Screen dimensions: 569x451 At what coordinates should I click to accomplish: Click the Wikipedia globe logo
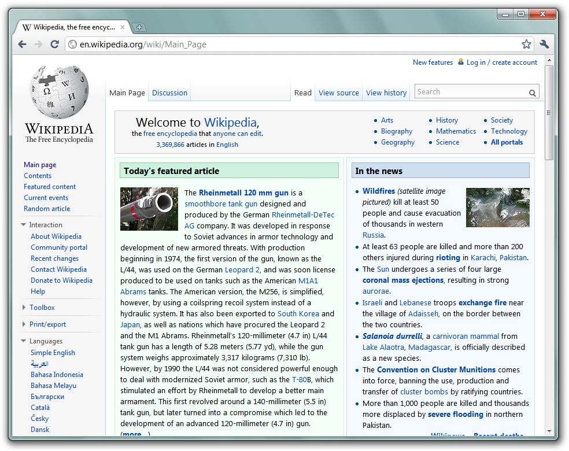pos(59,94)
